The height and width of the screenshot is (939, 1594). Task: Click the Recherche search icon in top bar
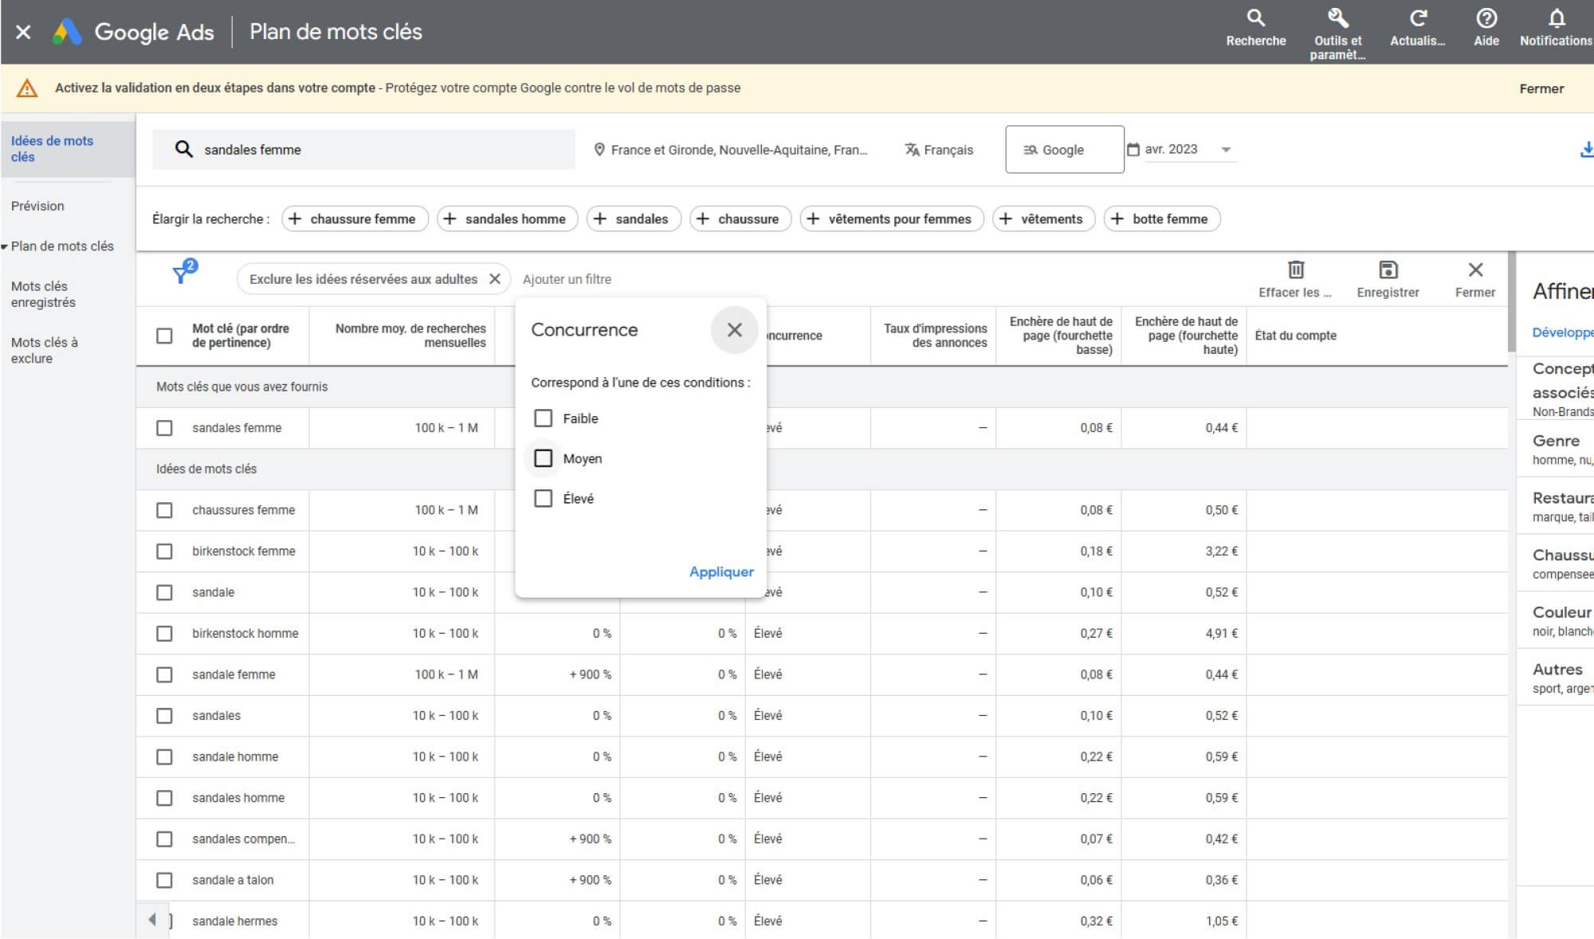(x=1257, y=16)
